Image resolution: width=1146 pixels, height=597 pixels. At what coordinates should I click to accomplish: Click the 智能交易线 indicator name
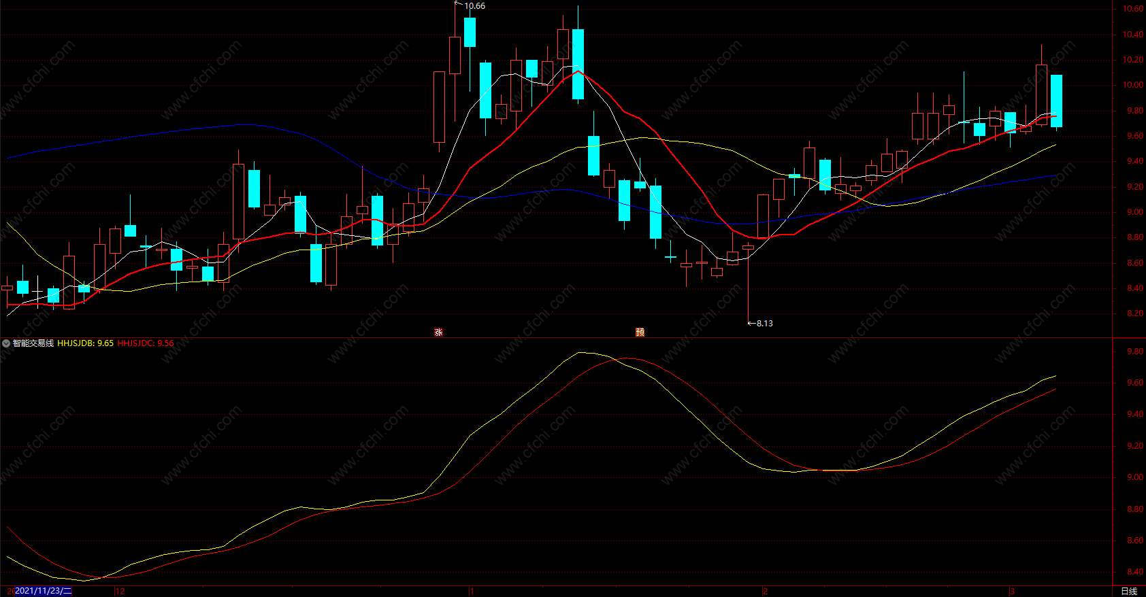click(33, 343)
